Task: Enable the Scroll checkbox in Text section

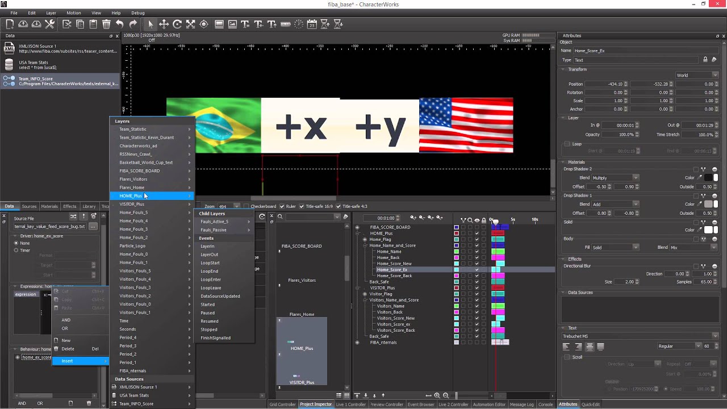Action: click(567, 357)
